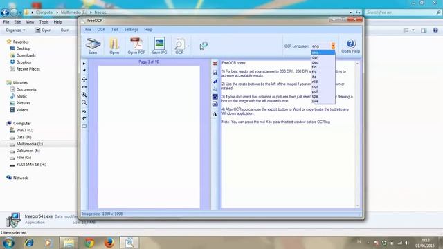443x249 pixels.
Task: Open the Help menu in FreeOCR
Action: tap(148, 29)
